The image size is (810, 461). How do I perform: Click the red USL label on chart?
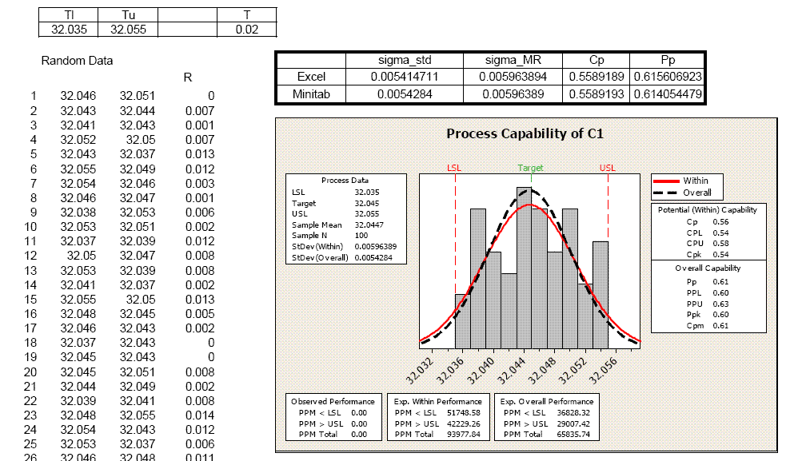point(608,168)
